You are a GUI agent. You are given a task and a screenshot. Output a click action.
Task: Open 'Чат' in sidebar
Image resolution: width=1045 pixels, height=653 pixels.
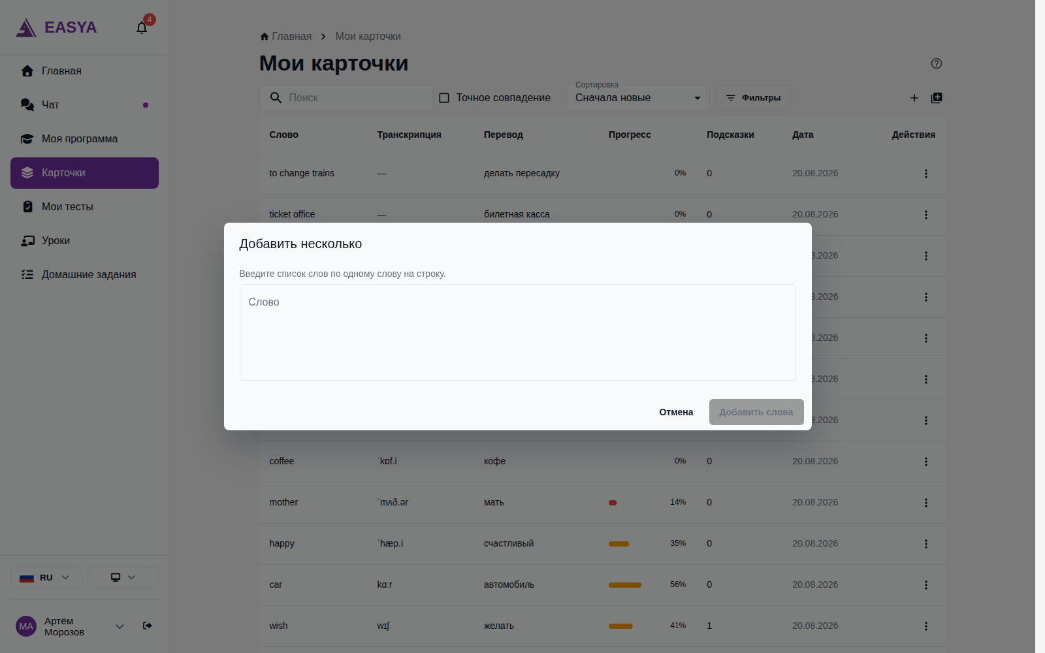pyautogui.click(x=84, y=105)
